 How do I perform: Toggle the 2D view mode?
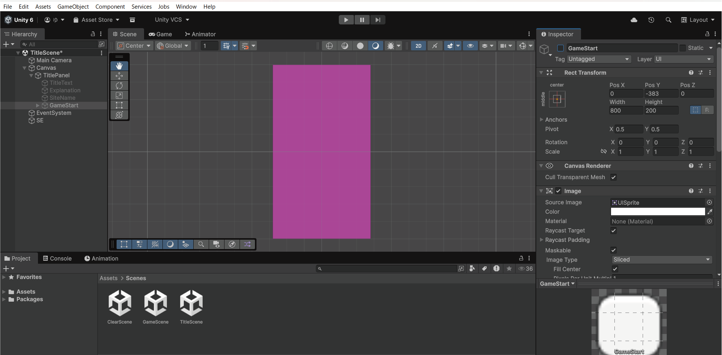pos(418,46)
